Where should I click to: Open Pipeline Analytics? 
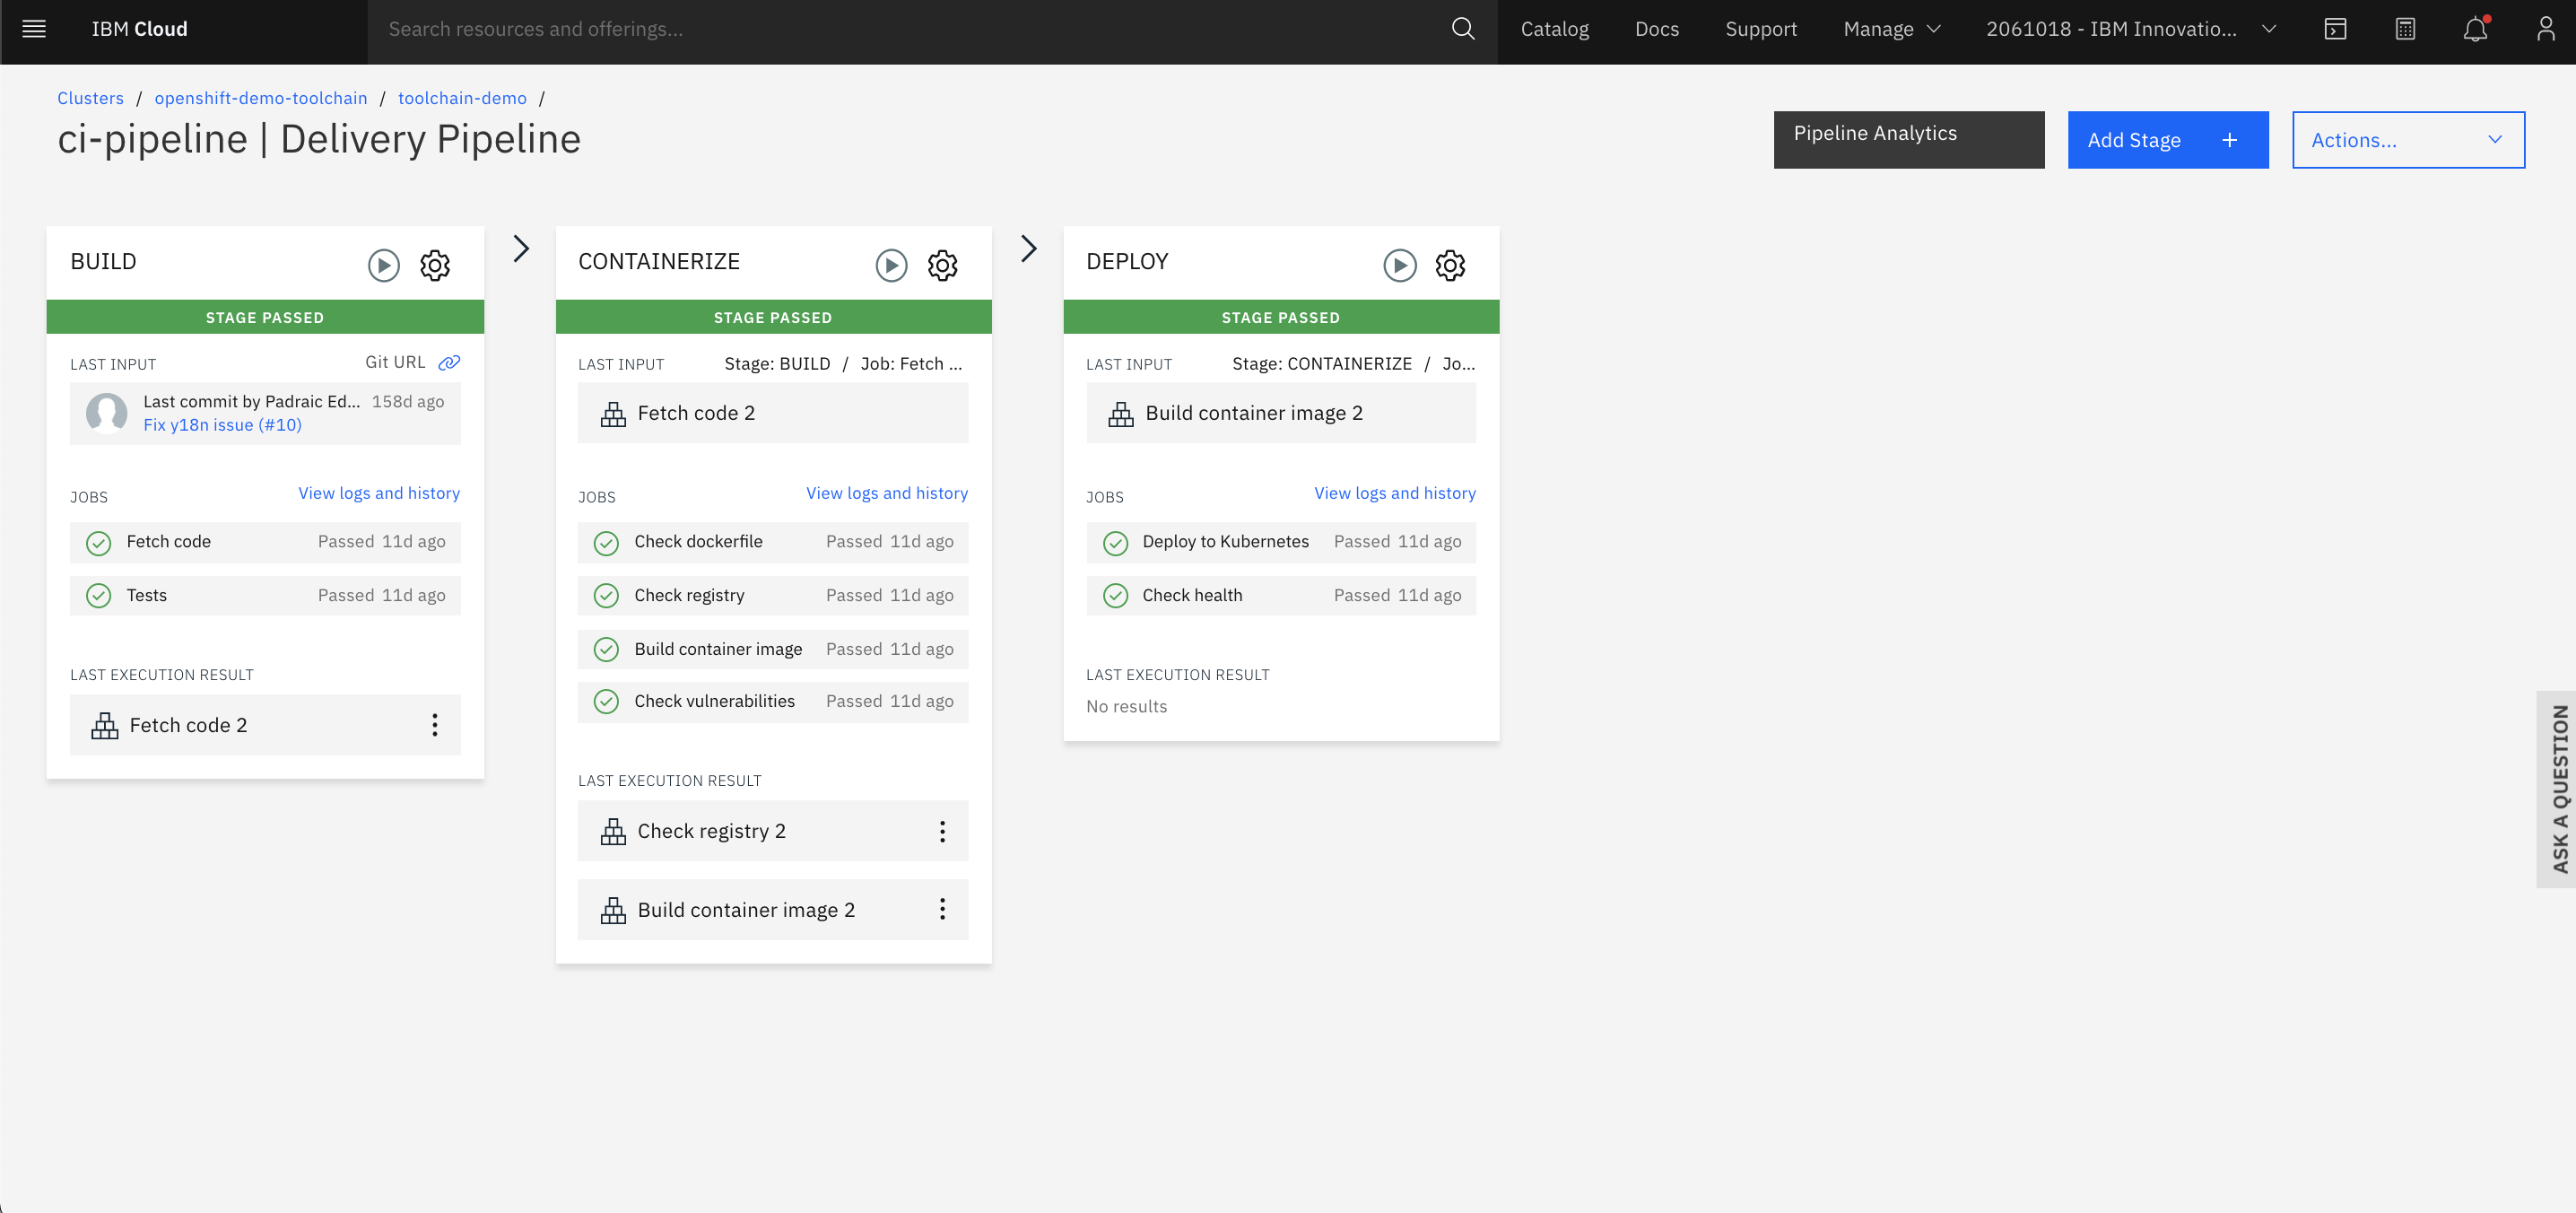coord(1909,140)
